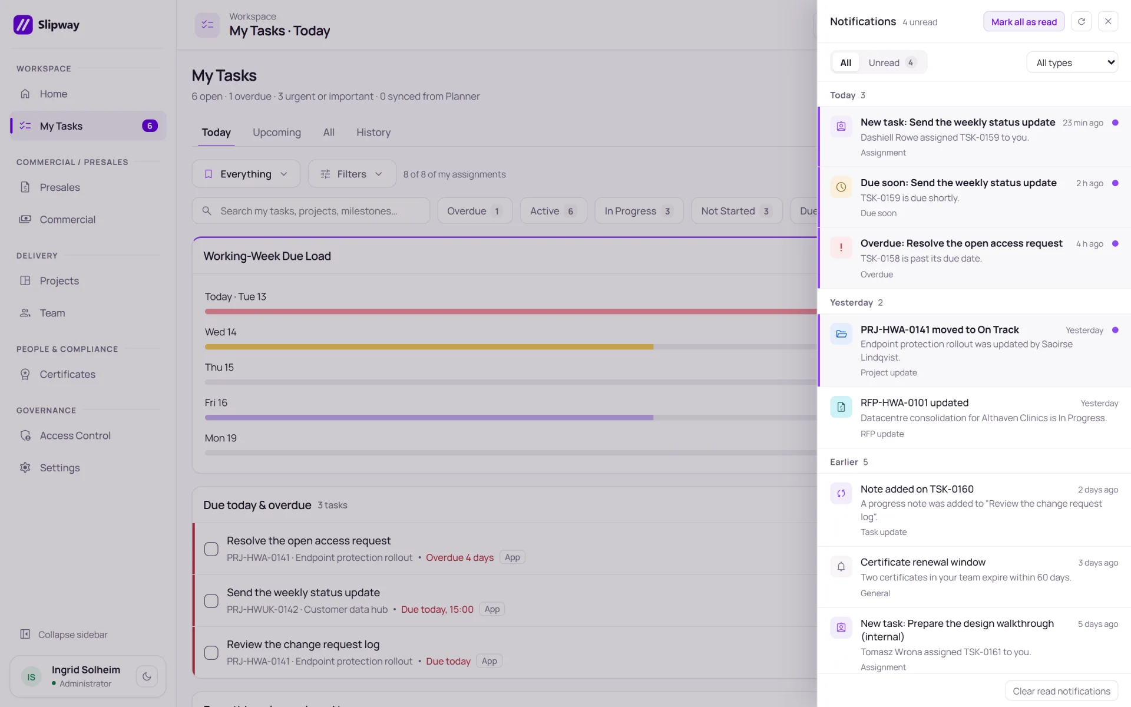Screen dimensions: 1131x707
Task: Refresh the notifications list
Action: (1082, 22)
